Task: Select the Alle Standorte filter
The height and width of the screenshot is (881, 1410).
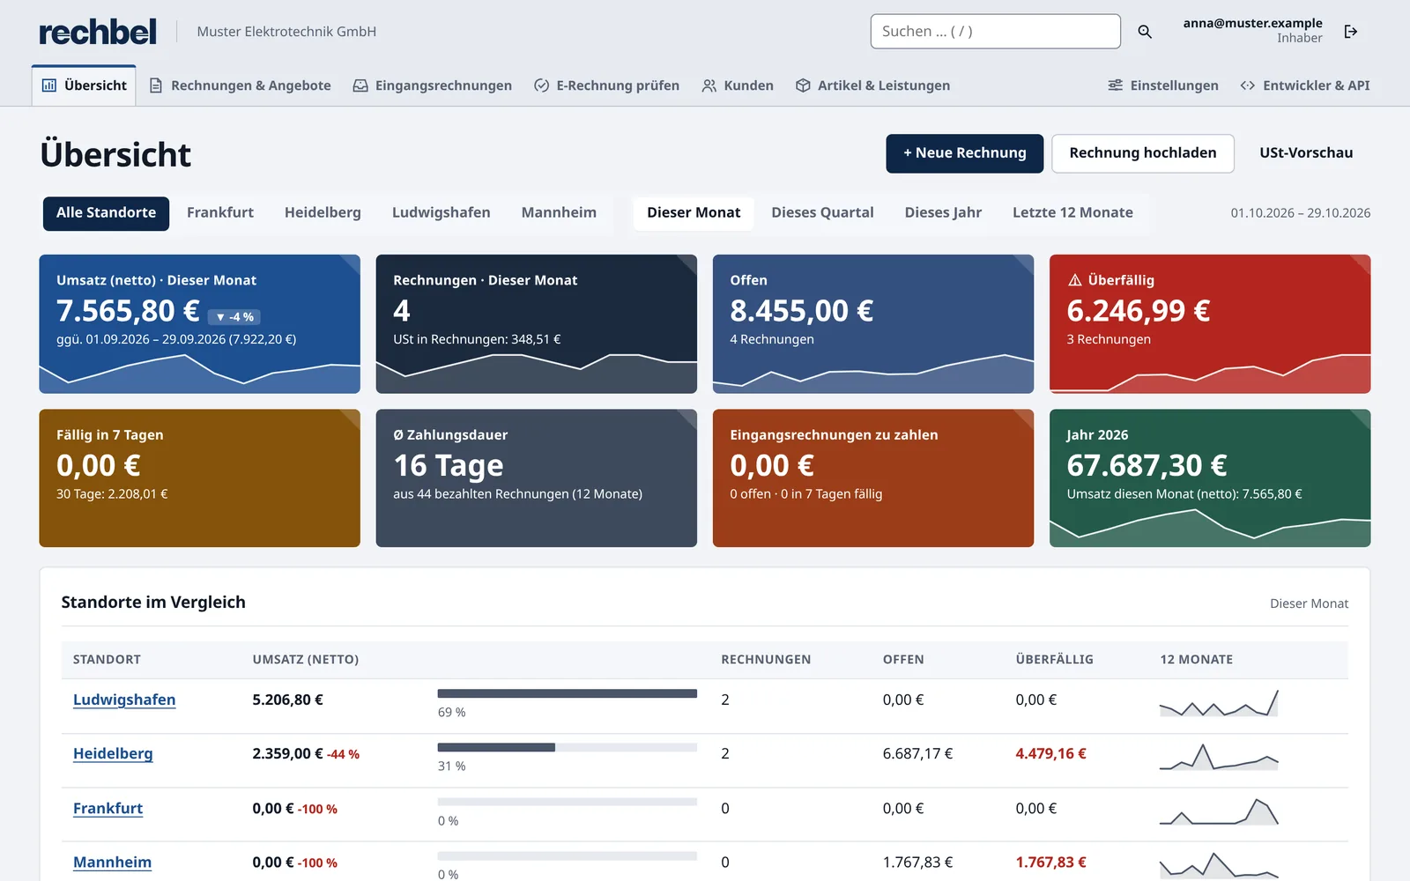Action: coord(106,213)
